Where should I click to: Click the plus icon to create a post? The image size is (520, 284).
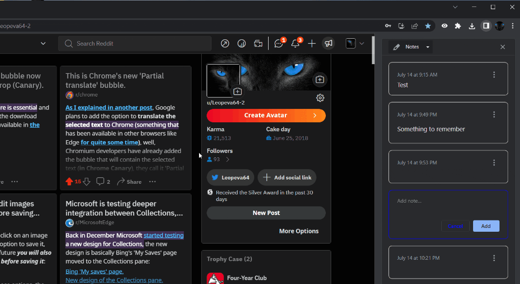pos(312,44)
